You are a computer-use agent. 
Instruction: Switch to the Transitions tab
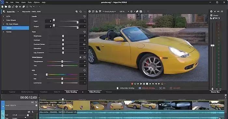point(44,92)
